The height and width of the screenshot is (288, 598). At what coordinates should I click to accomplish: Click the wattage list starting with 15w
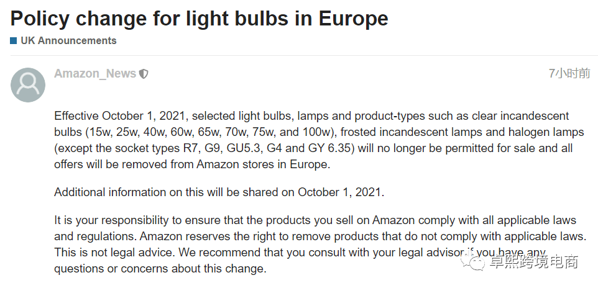[210, 132]
